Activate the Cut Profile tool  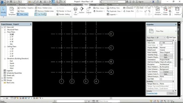pyautogui.click(x=40, y=14)
